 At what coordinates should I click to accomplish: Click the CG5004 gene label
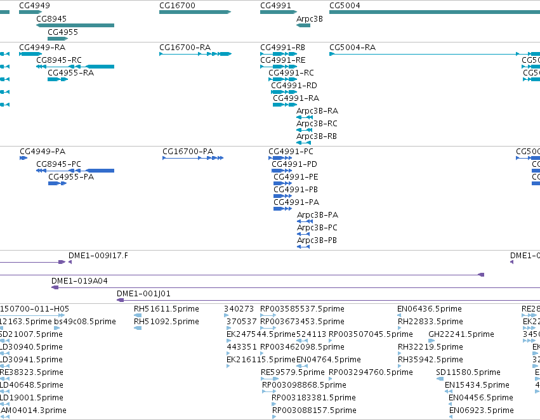point(345,6)
